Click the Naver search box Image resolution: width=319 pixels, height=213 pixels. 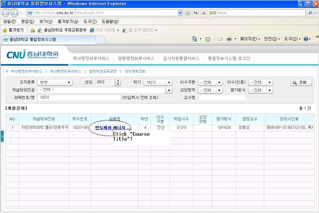click(258, 13)
